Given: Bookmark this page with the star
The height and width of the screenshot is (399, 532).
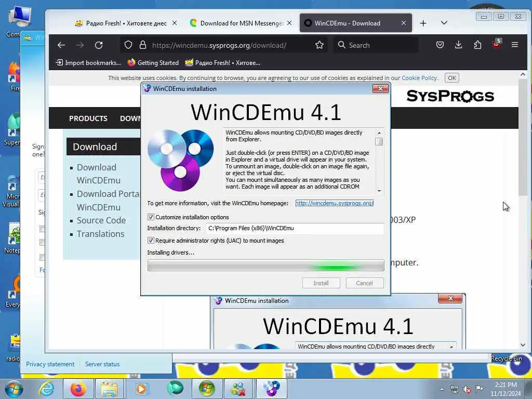Looking at the screenshot, I should [320, 45].
